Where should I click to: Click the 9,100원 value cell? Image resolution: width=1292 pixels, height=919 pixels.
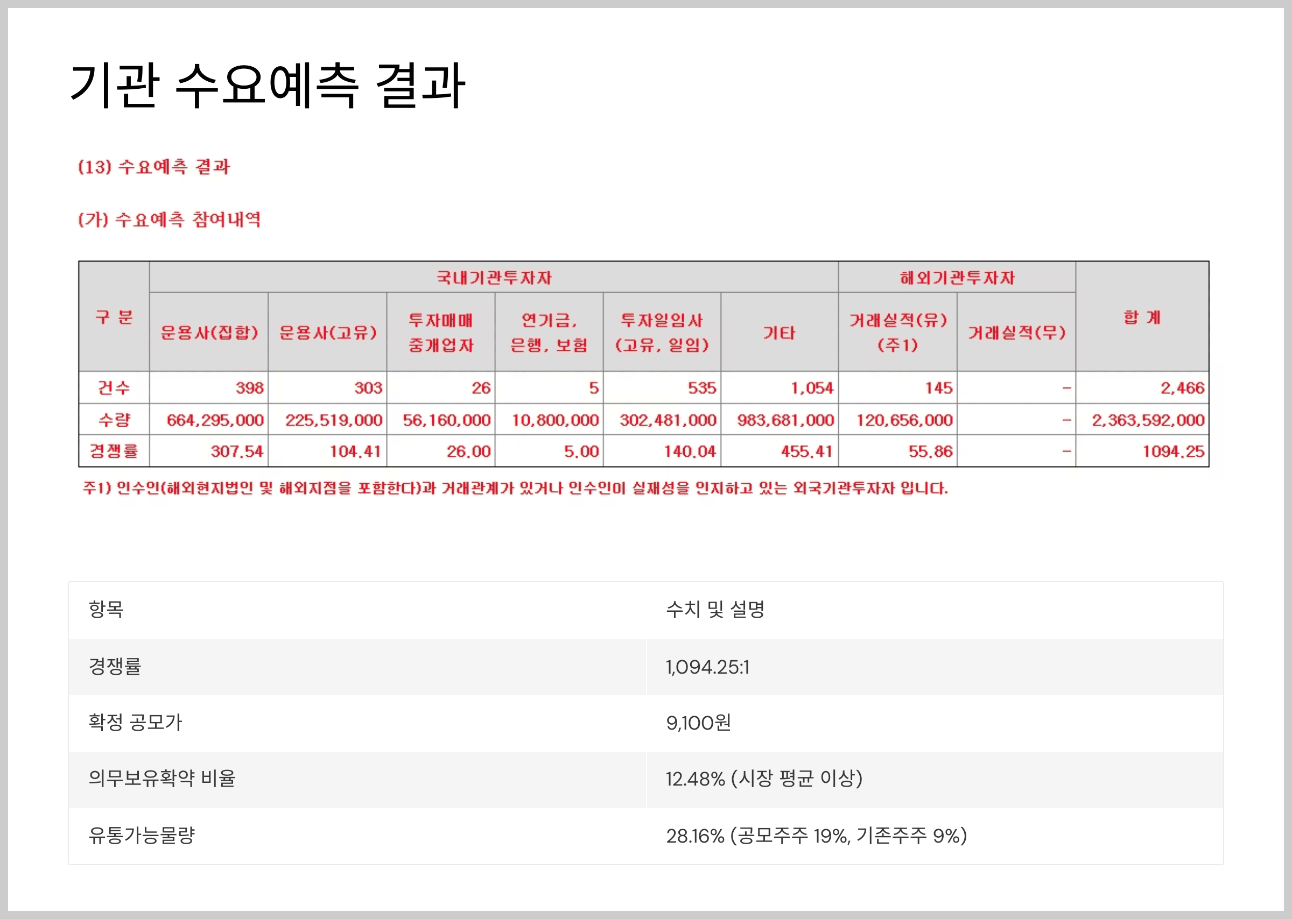pos(698,723)
